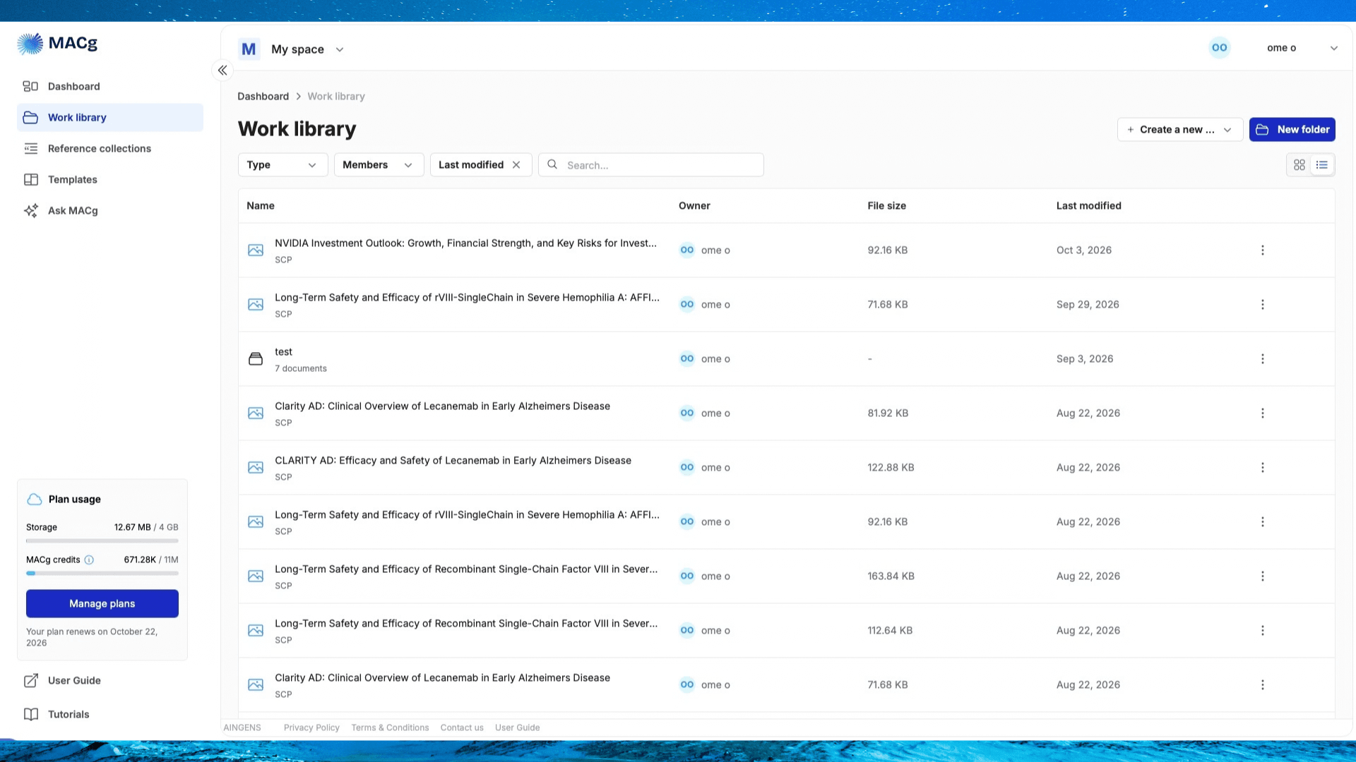
Task: Open Ask MACg sparkle item
Action: (110, 210)
